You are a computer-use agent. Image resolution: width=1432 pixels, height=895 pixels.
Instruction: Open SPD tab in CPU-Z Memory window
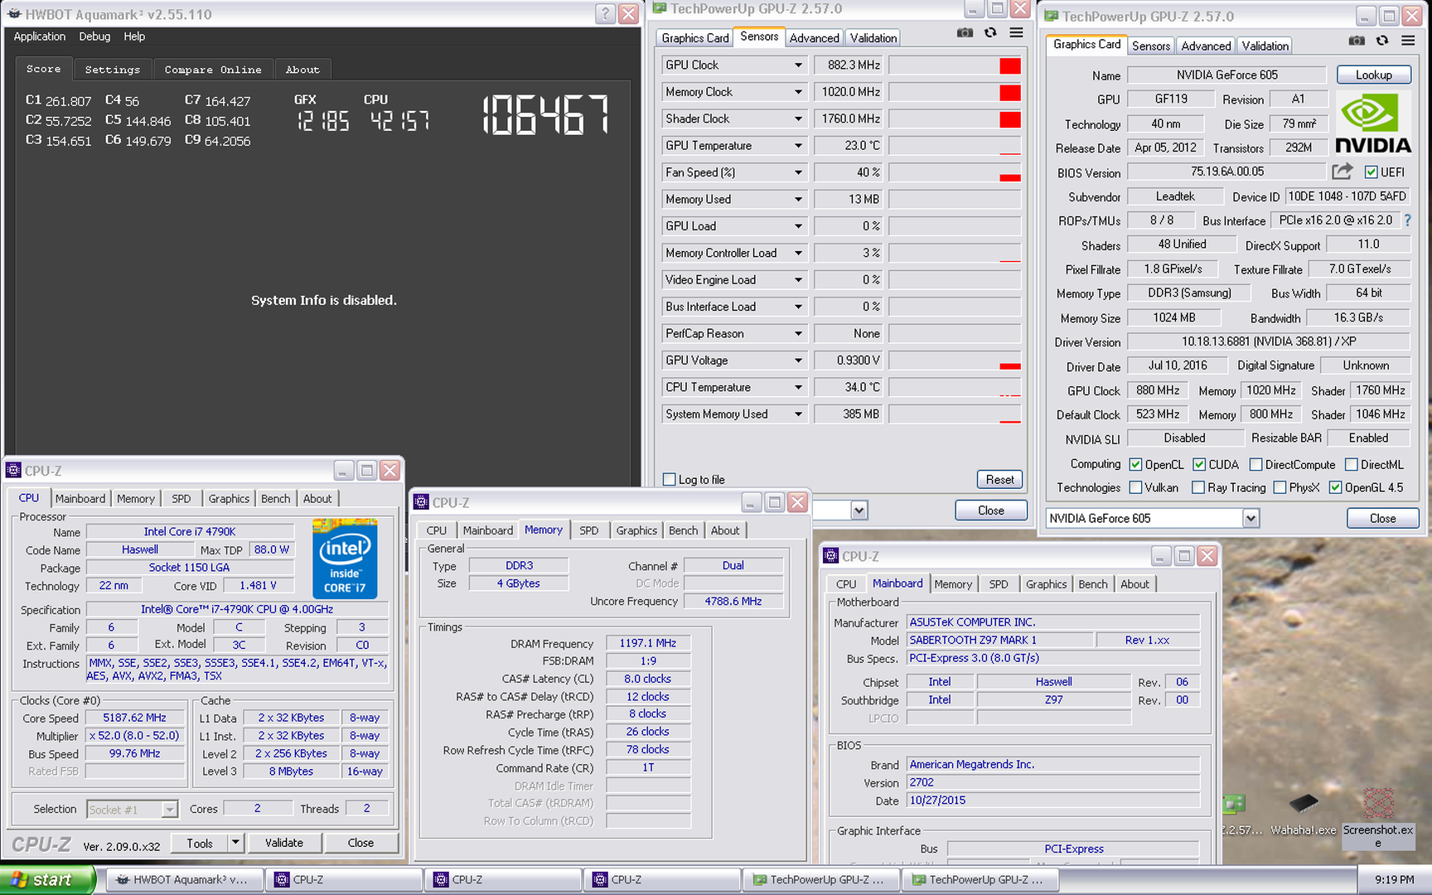[589, 530]
